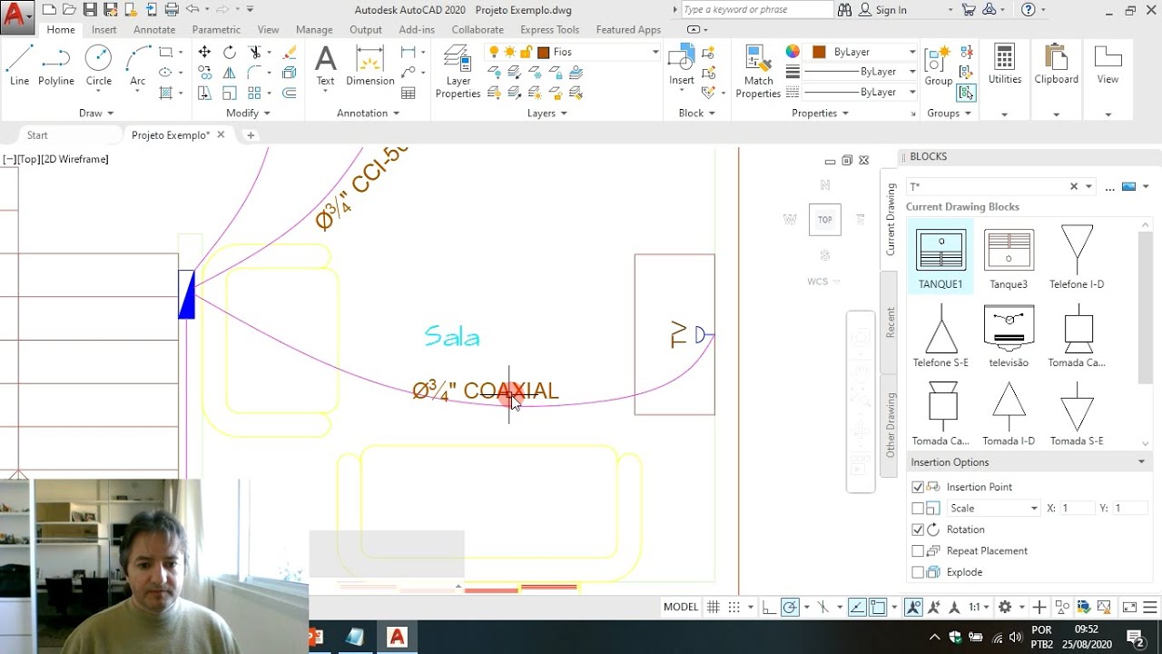The width and height of the screenshot is (1162, 654).
Task: Insert a Table from Annotation panel
Action: point(409,93)
